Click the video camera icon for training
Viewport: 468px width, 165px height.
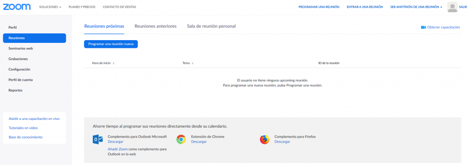(x=423, y=27)
